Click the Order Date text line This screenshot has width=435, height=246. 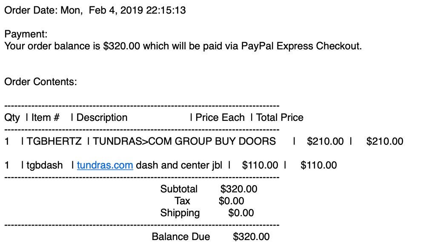pos(95,11)
